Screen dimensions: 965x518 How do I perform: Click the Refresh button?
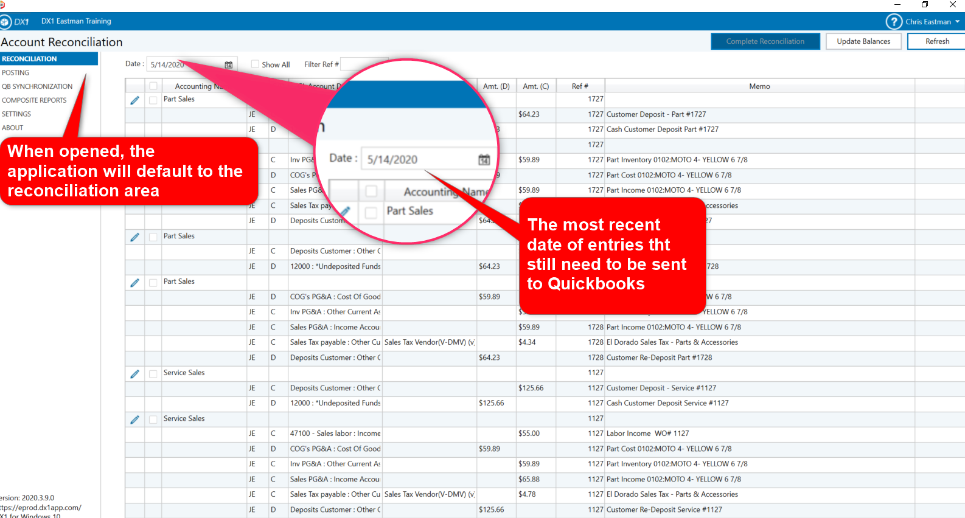937,41
